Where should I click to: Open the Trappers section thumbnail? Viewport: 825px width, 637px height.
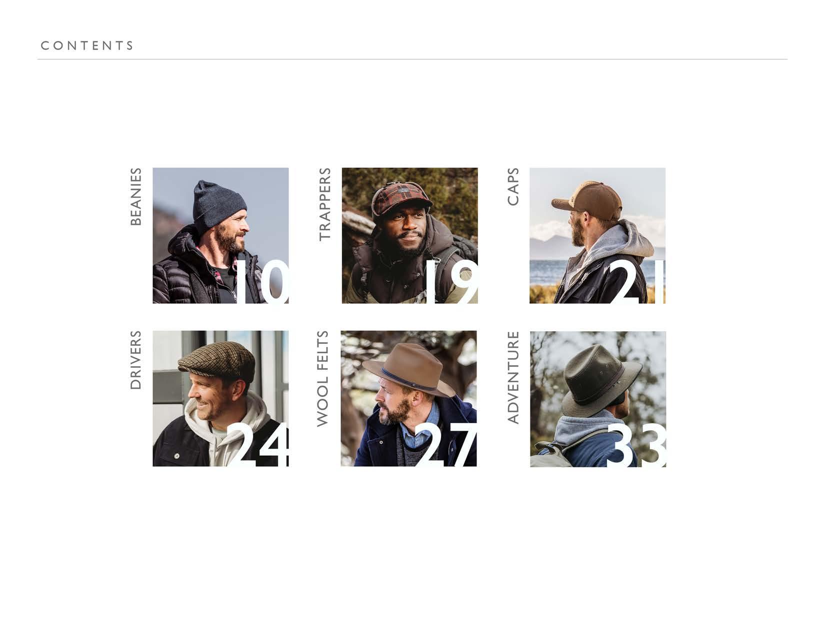(x=409, y=235)
